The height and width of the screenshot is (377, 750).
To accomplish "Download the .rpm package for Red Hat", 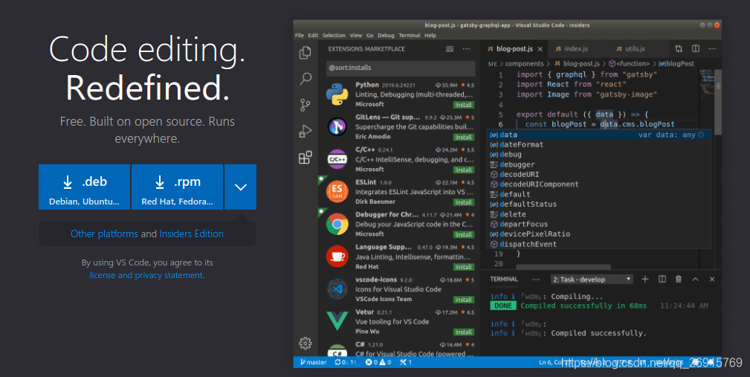I will 177,187.
